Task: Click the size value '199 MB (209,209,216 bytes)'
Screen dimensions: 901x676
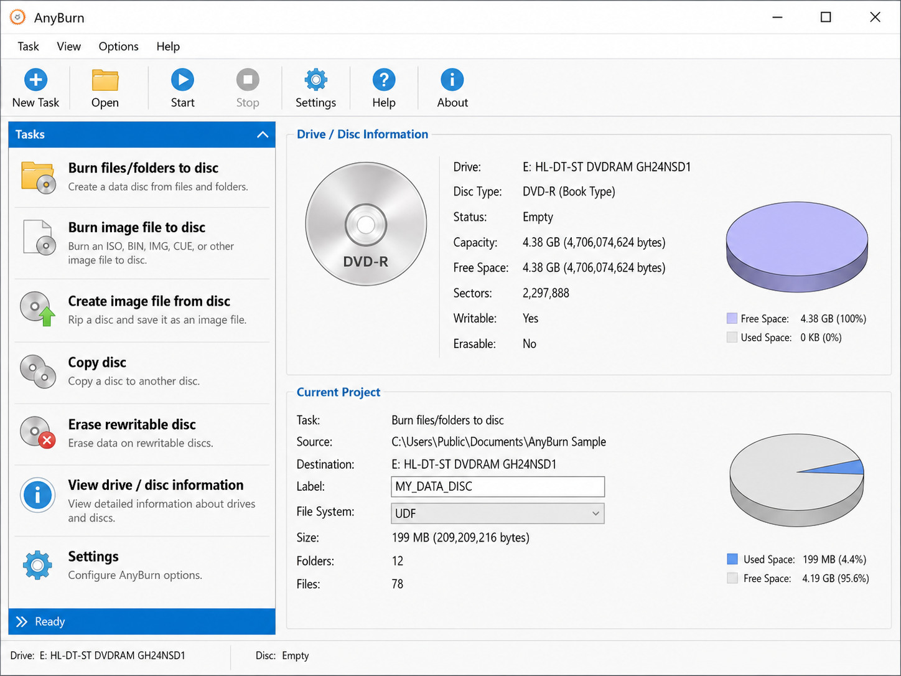Action: 460,538
